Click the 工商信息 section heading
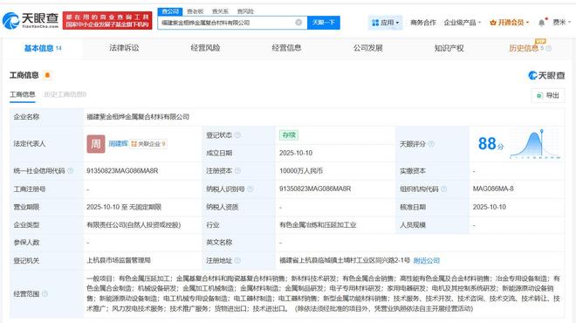The width and height of the screenshot is (576, 323). coord(24,75)
